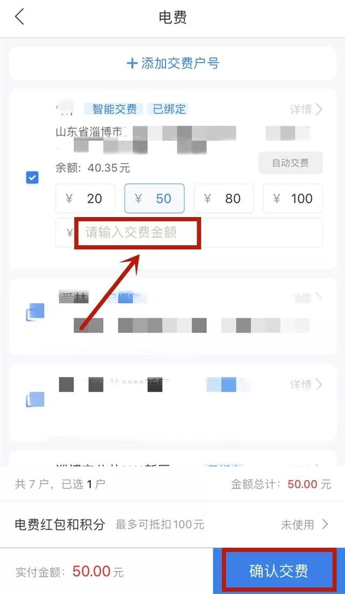Tap the 自动交费 button
This screenshot has height=594, width=345.
click(291, 163)
